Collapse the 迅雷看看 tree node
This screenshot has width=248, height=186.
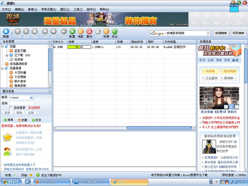[x=2, y=68]
